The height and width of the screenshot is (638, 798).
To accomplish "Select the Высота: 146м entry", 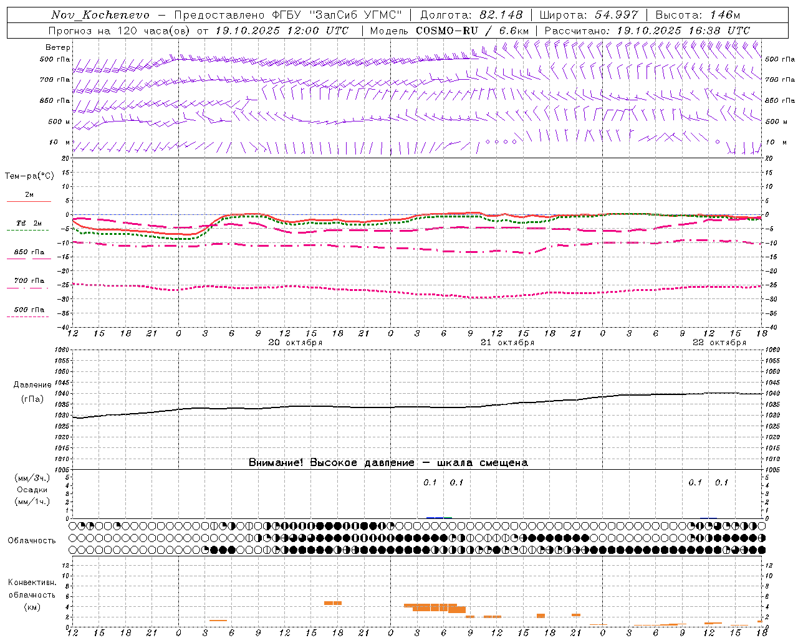I will 698,15.
